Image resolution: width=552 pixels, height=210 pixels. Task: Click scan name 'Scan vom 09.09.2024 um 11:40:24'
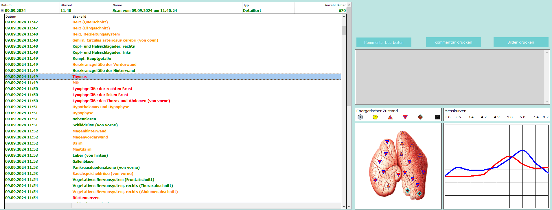[145, 11]
